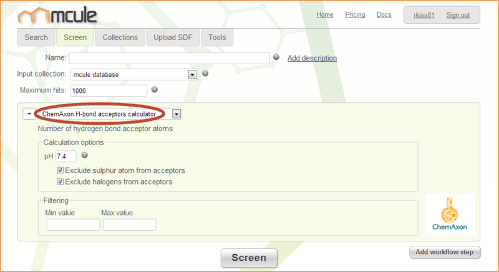Click the ChemAxon logo image

[x=449, y=214]
